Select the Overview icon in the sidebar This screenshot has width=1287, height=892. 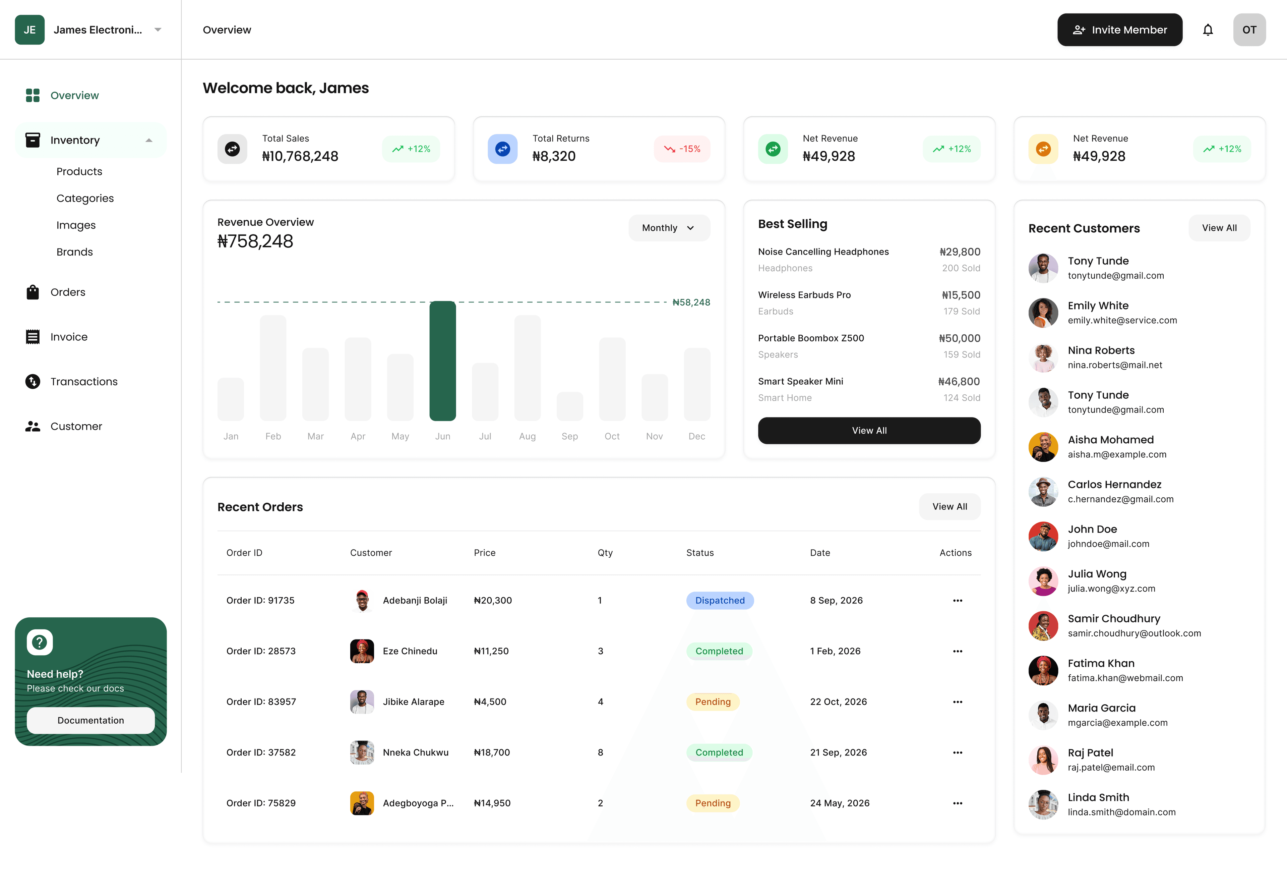pos(33,95)
